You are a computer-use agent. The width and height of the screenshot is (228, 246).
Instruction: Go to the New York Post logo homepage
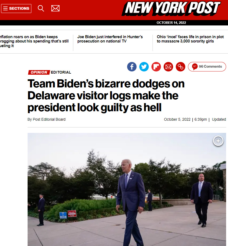171,9
